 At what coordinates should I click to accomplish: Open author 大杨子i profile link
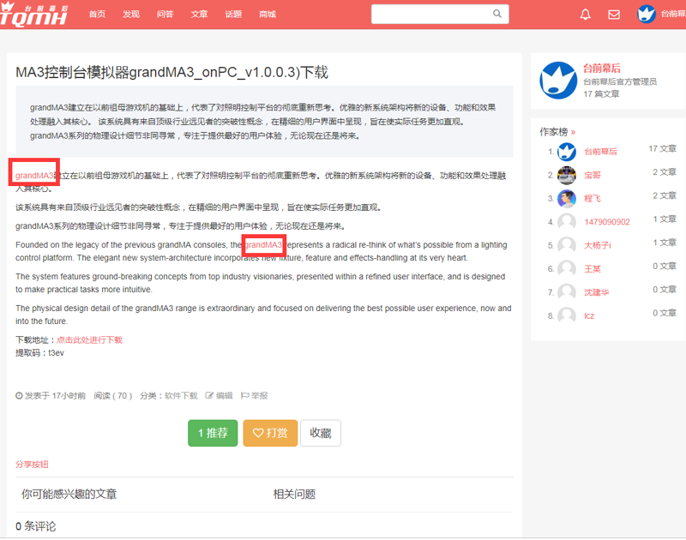click(x=598, y=245)
